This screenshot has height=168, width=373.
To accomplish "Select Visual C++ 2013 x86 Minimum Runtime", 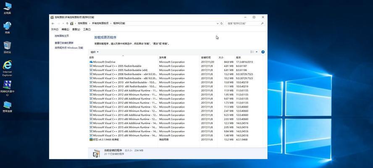I will 176,119.
